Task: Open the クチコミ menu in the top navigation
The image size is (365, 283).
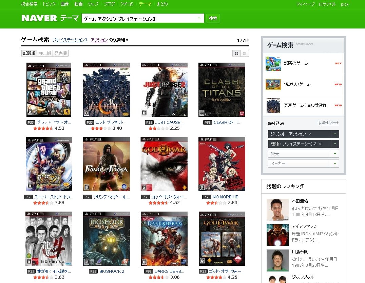Action: (x=127, y=4)
